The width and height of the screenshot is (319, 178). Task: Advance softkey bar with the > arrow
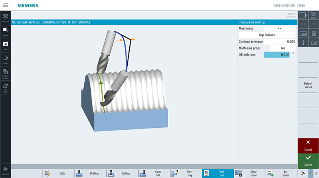(303, 173)
